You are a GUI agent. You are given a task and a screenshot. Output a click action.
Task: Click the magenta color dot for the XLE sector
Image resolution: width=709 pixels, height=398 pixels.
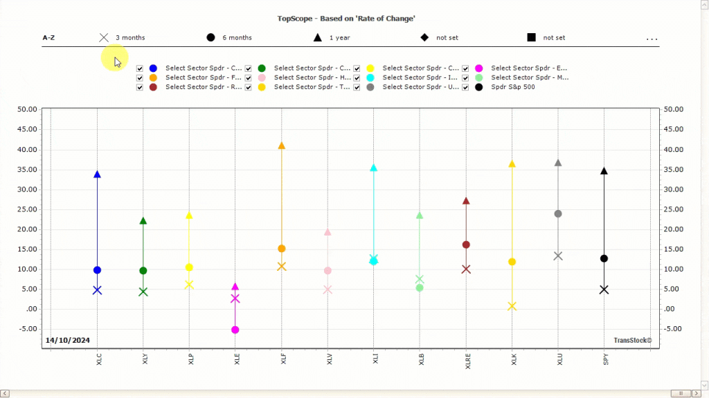pos(478,68)
